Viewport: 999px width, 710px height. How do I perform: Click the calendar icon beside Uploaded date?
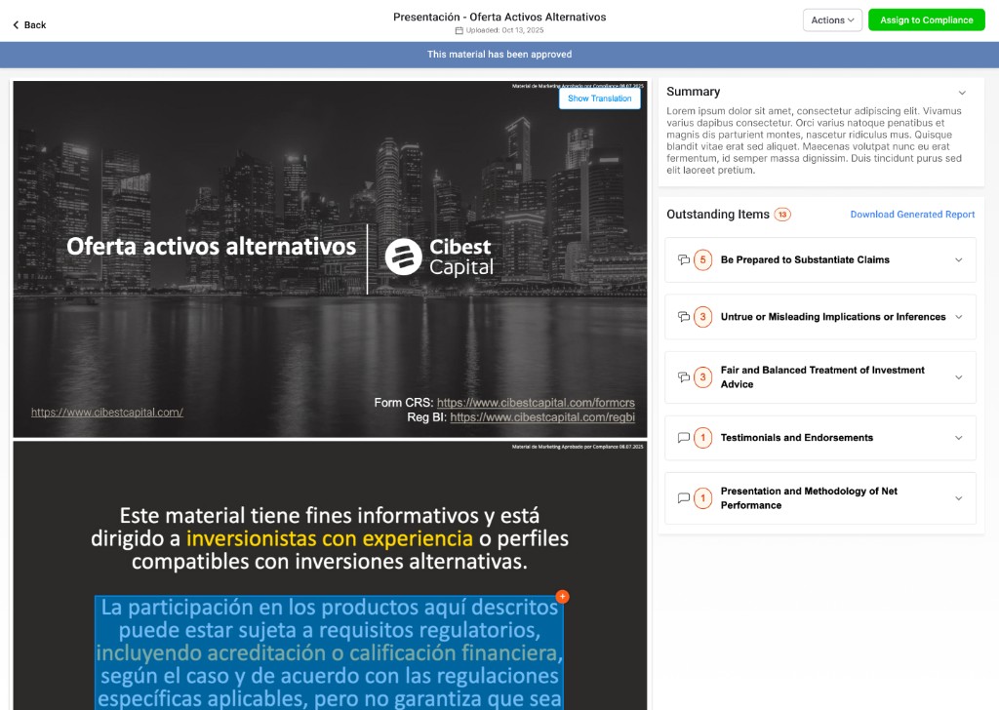click(459, 30)
